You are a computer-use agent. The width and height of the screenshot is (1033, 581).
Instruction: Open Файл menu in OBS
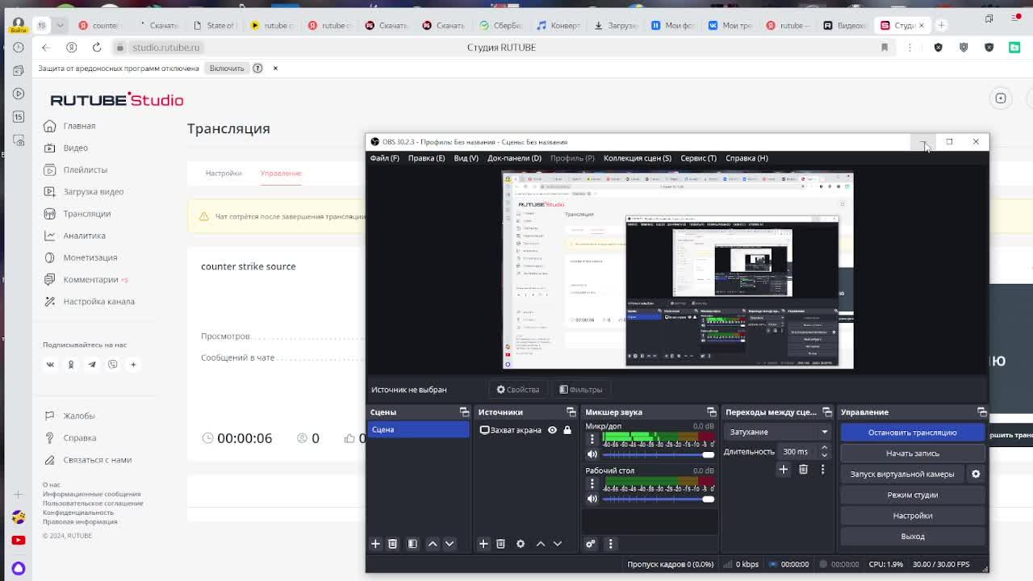(x=384, y=158)
